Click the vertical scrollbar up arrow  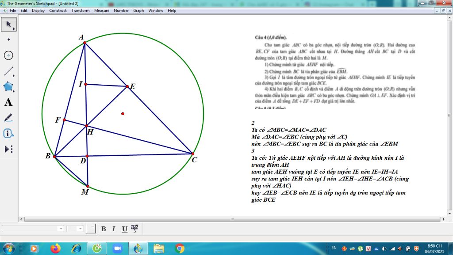tap(449, 18)
